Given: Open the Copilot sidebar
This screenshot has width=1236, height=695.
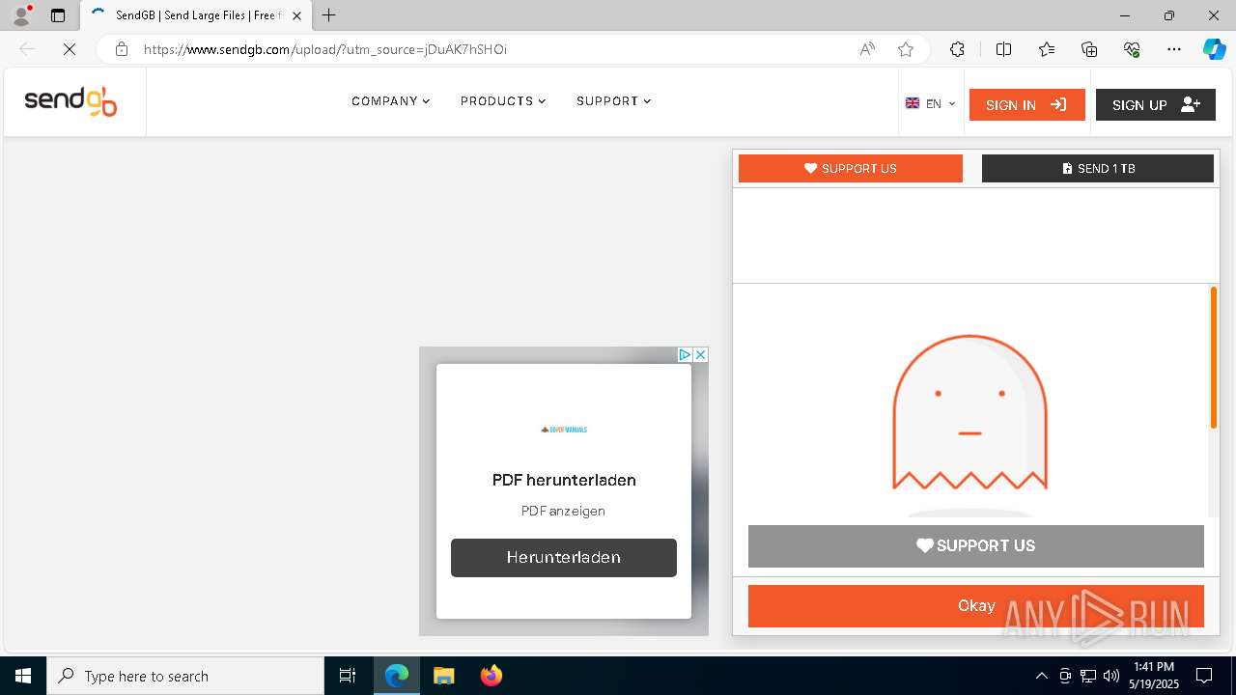Looking at the screenshot, I should 1214,49.
